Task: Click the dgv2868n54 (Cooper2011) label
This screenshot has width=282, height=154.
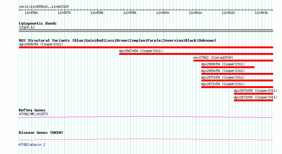Action: (223, 64)
